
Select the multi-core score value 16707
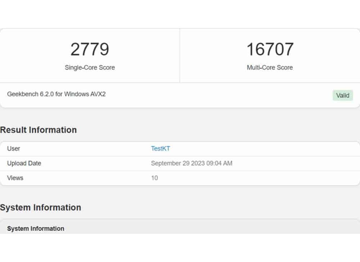[270, 49]
